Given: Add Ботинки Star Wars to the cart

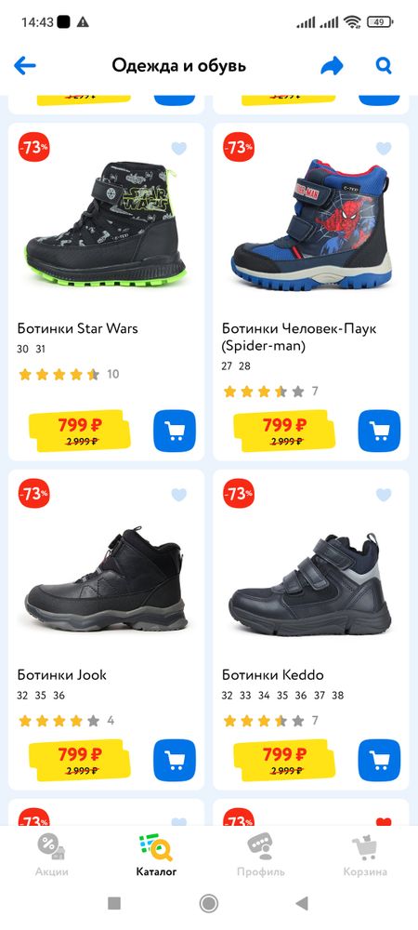Looking at the screenshot, I should coord(174,431).
